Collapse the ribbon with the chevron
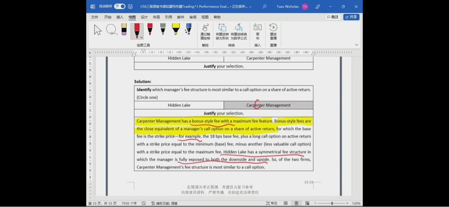The height and width of the screenshot is (207, 449). point(356,45)
